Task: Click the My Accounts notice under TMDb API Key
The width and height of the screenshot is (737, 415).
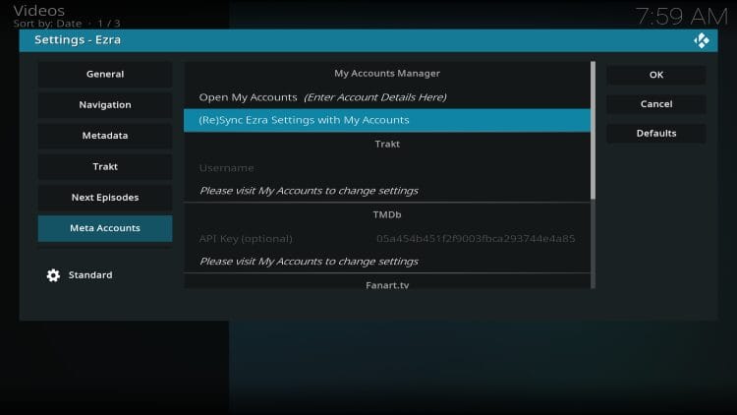Action: [x=309, y=262]
